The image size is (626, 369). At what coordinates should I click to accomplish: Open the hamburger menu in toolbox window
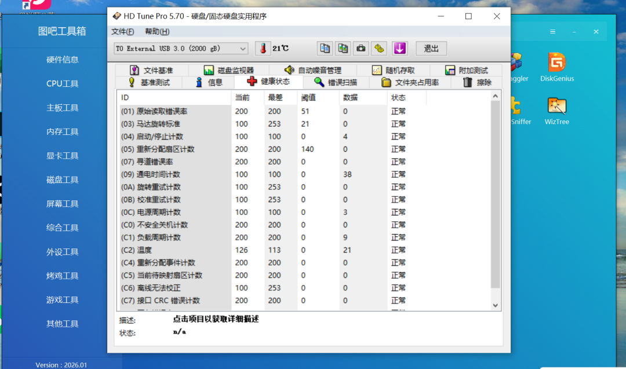(552, 31)
